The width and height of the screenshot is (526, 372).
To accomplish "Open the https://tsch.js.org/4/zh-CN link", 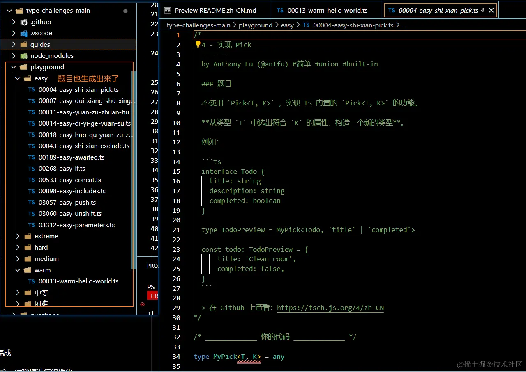I will point(330,308).
